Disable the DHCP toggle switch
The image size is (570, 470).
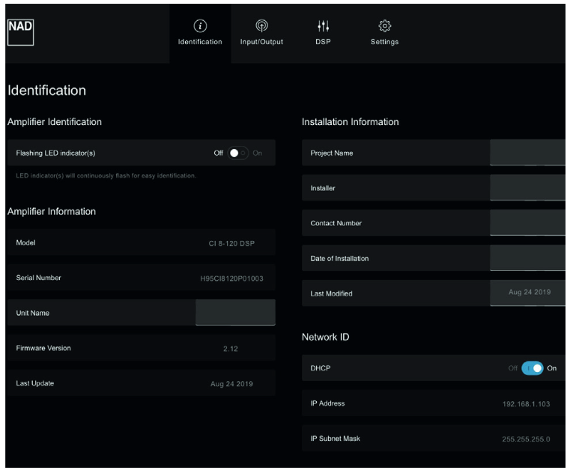click(x=533, y=368)
